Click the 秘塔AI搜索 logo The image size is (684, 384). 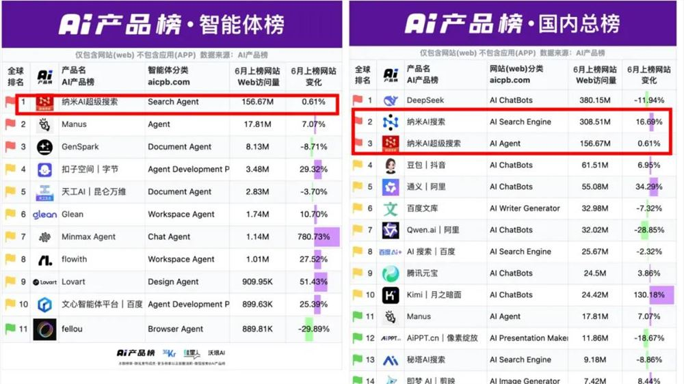coord(391,360)
